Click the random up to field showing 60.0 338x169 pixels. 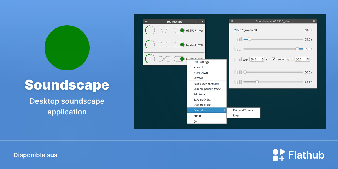(300, 59)
